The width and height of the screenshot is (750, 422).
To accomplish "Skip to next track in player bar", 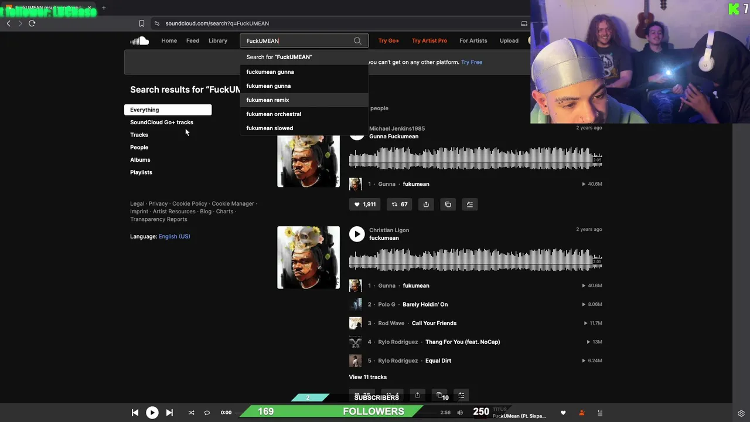I will coord(169,413).
